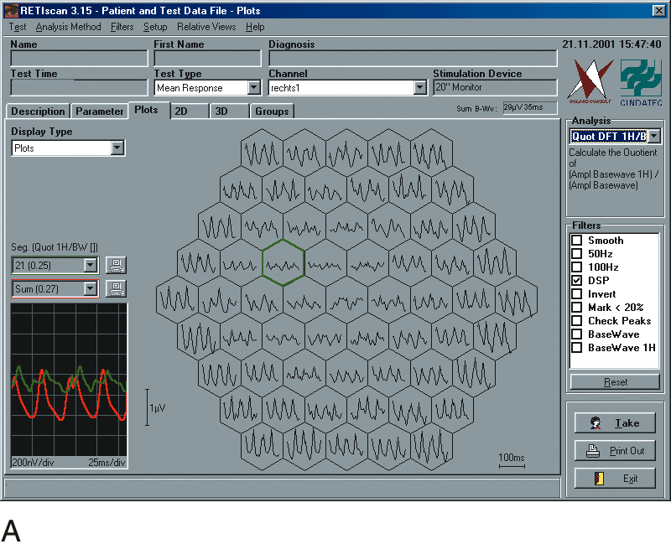Image resolution: width=671 pixels, height=544 pixels.
Task: Click printer icon beside Sum dropdown
Action: (x=116, y=289)
